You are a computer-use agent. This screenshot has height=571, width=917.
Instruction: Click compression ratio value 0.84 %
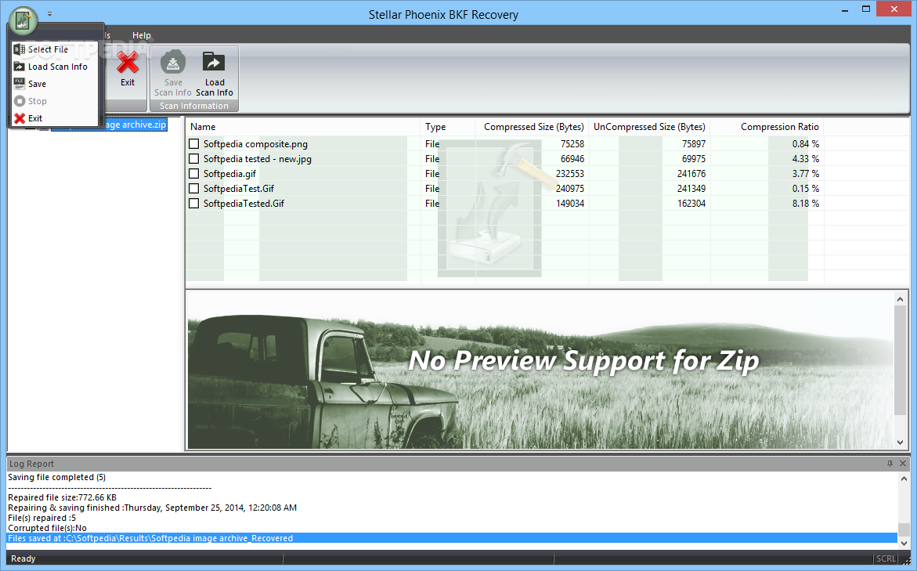(x=805, y=144)
